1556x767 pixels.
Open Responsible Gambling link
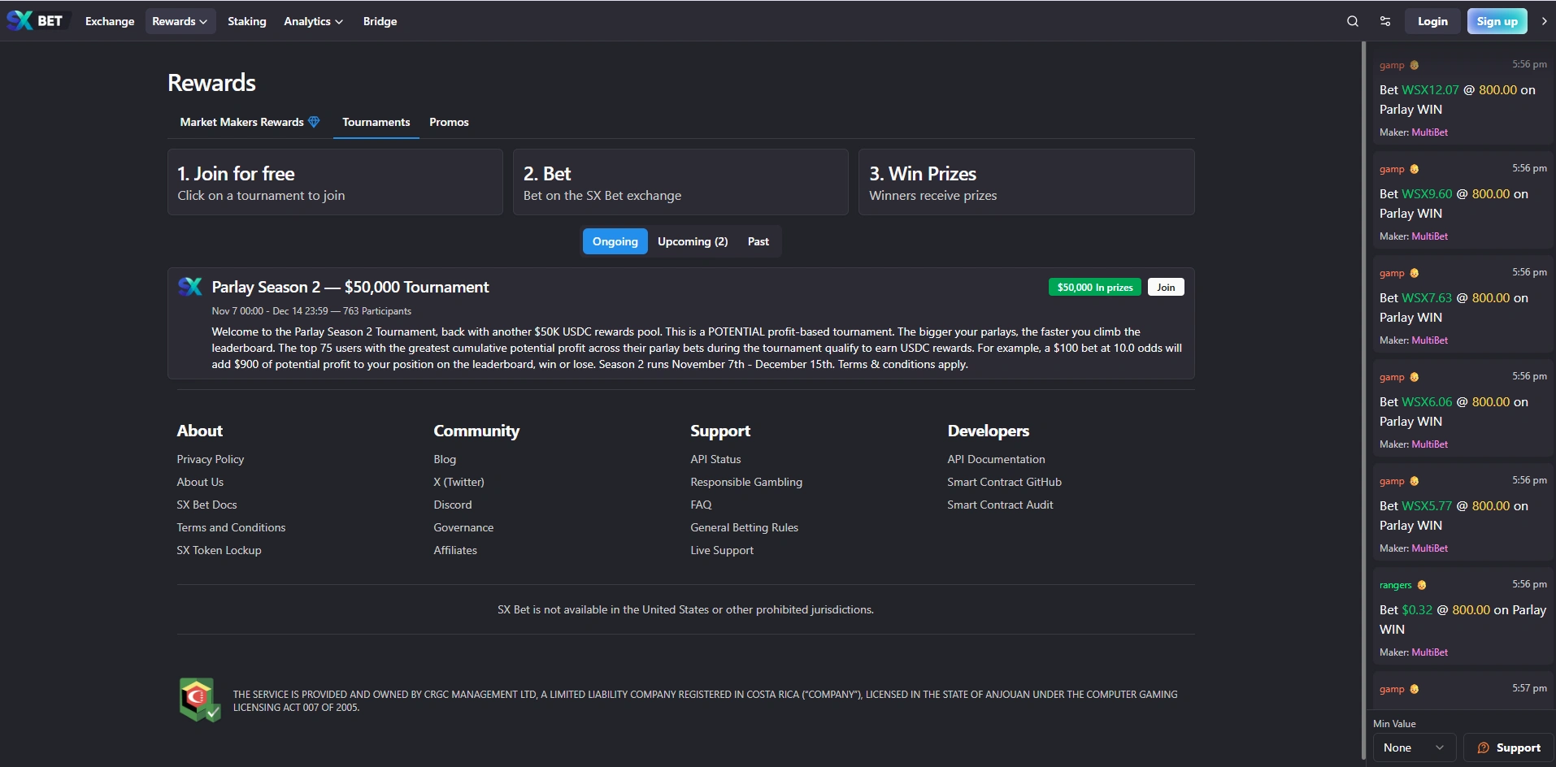click(746, 482)
